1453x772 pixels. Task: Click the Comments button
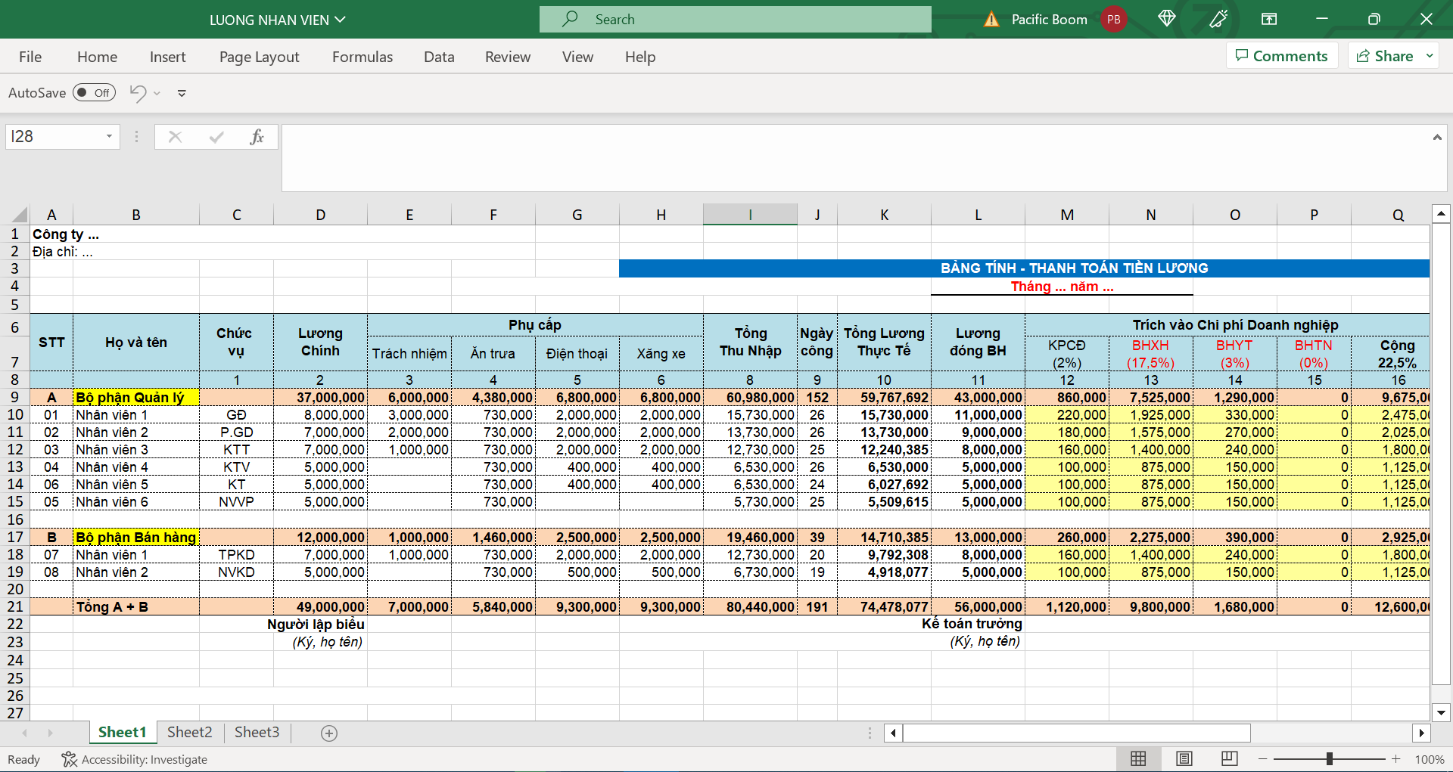(x=1281, y=56)
